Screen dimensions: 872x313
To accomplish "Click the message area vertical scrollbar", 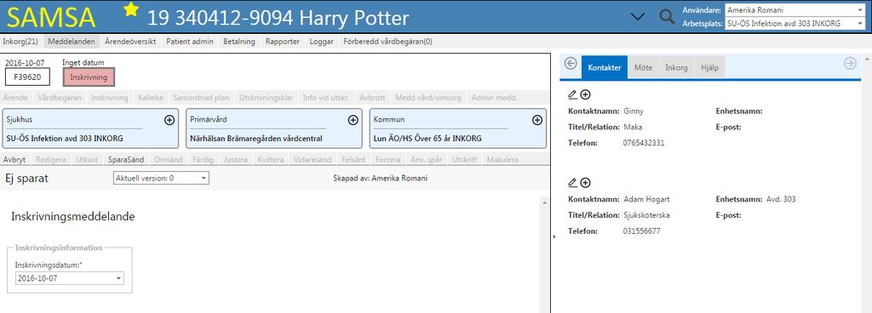I will (x=543, y=255).
